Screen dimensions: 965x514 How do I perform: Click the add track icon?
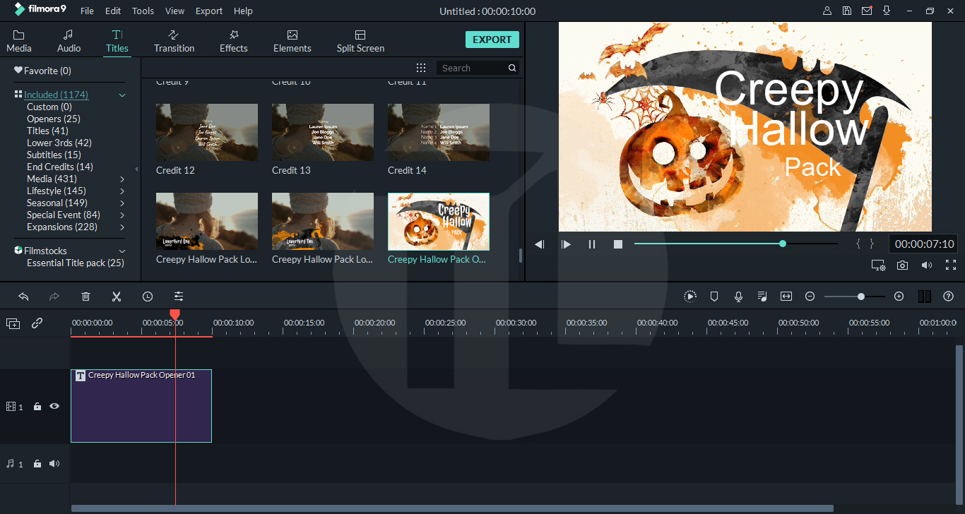click(x=13, y=323)
